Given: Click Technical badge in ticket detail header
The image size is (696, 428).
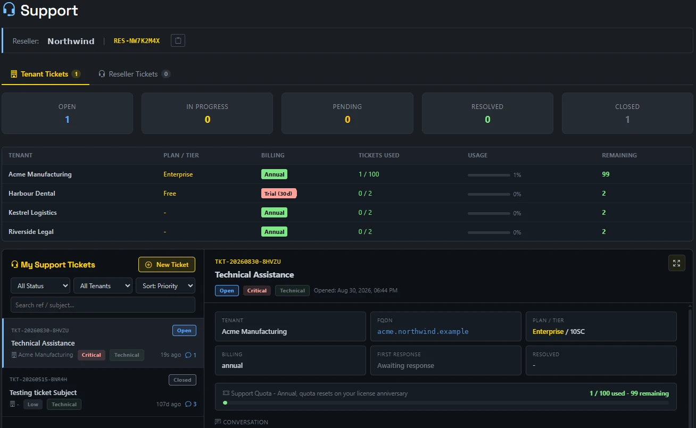Looking at the screenshot, I should [292, 290].
